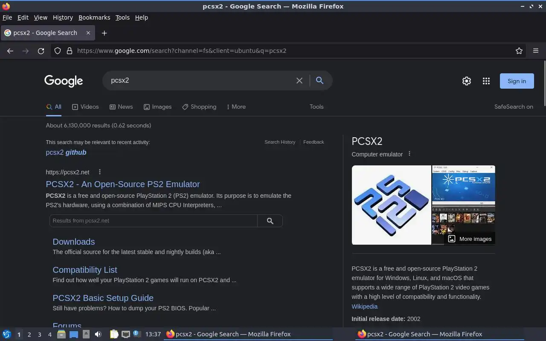The height and width of the screenshot is (341, 546).
Task: Switch to virtual desktop 3
Action: (39, 335)
